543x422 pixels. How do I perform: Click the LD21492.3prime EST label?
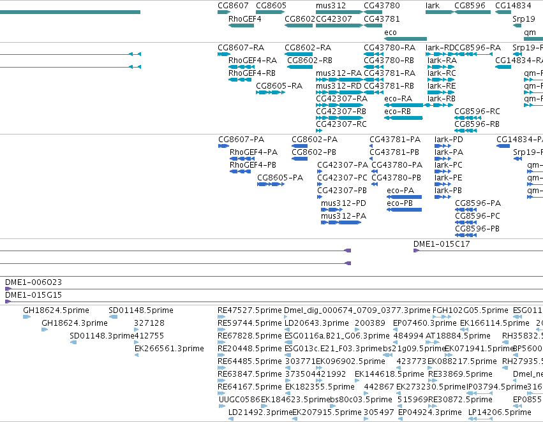pos(260,412)
